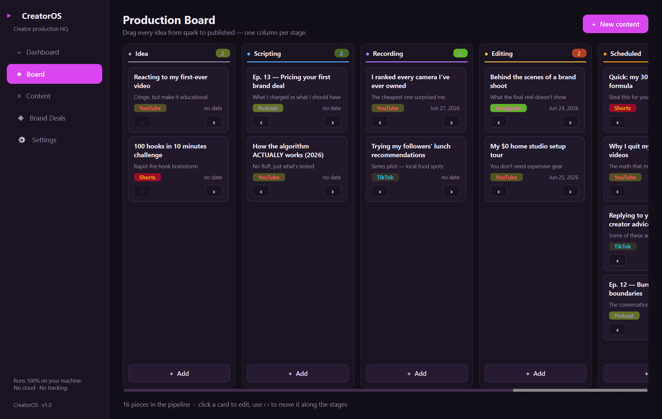The height and width of the screenshot is (419, 662).
Task: Click the Brand Deals diamond icon
Action: tap(21, 118)
